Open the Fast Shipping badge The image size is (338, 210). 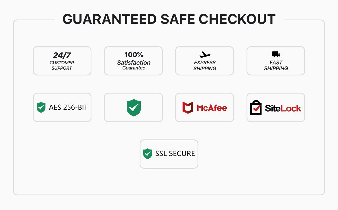pyautogui.click(x=276, y=61)
